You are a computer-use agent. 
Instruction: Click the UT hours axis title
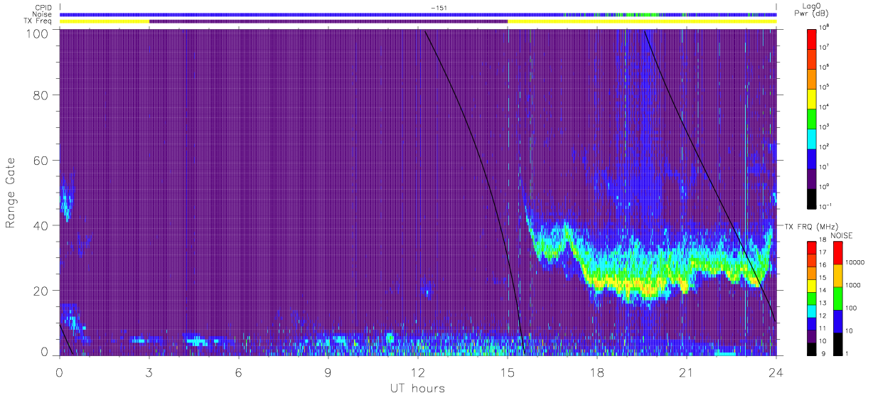tap(417, 389)
